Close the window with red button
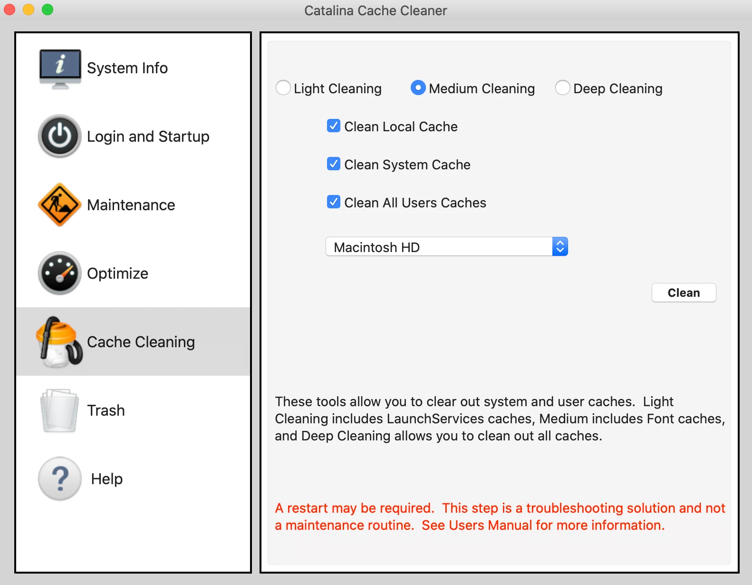 pyautogui.click(x=10, y=10)
